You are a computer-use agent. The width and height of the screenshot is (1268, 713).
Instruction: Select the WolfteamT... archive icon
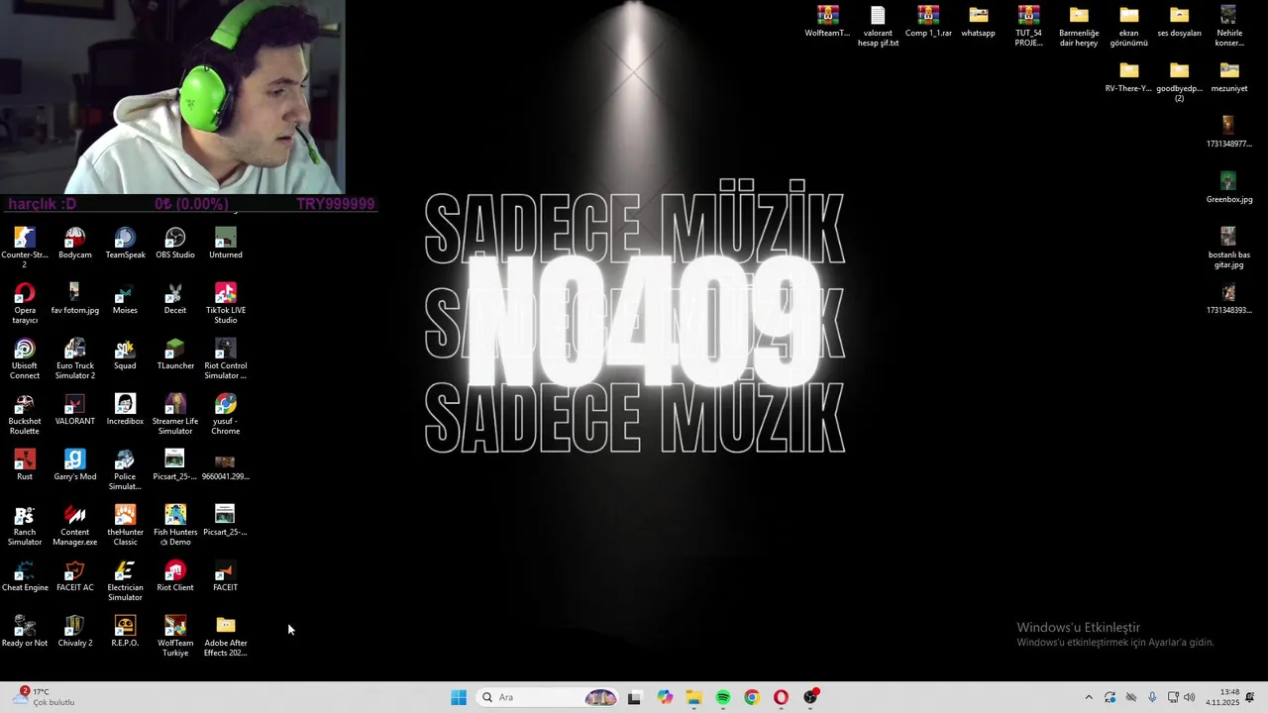(x=828, y=22)
